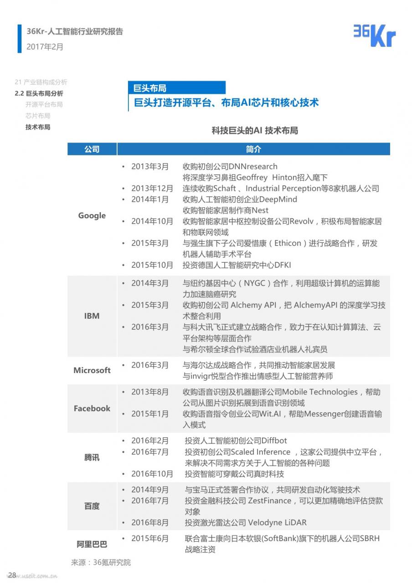The width and height of the screenshot is (412, 583).
Task: Click the text 收购初创公司DNNresearch
Action: coord(230,166)
